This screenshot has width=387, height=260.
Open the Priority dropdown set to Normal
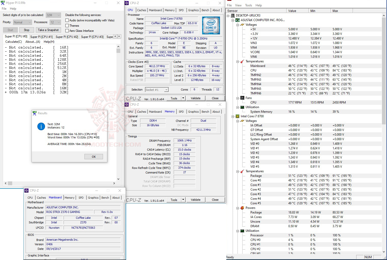coord(22,22)
